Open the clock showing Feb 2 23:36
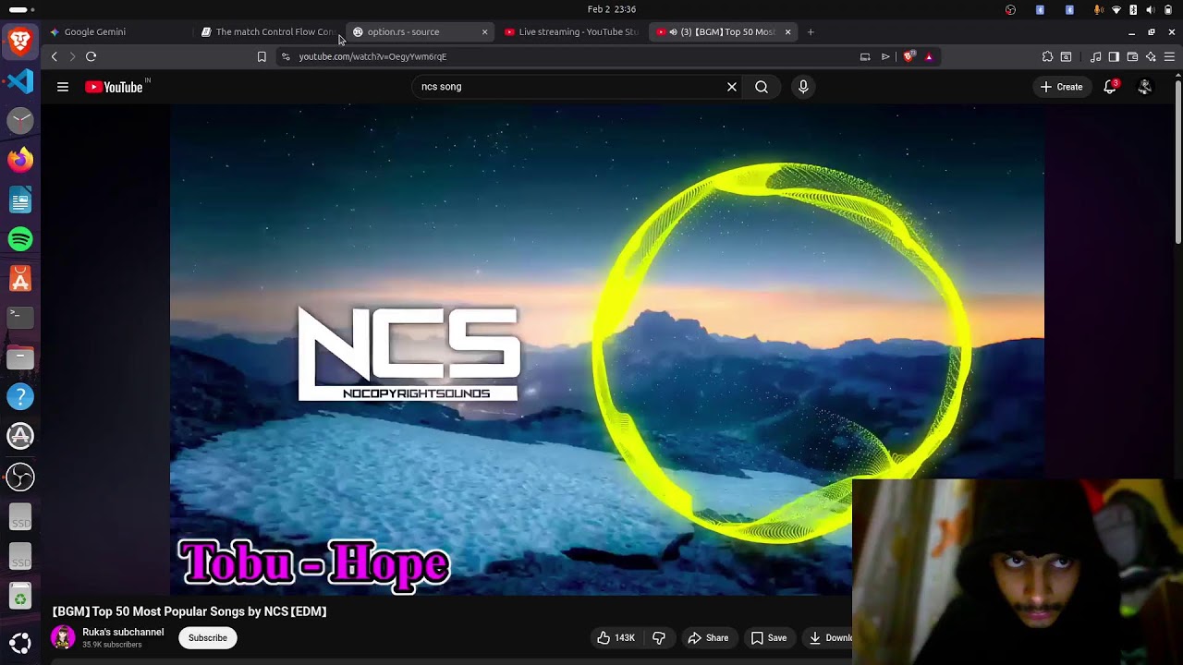Image resolution: width=1183 pixels, height=665 pixels. (611, 9)
